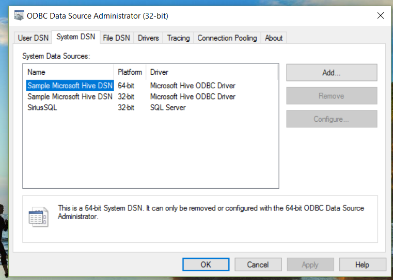The width and height of the screenshot is (393, 280).
Task: Go to the Drivers tab
Action: coord(148,38)
